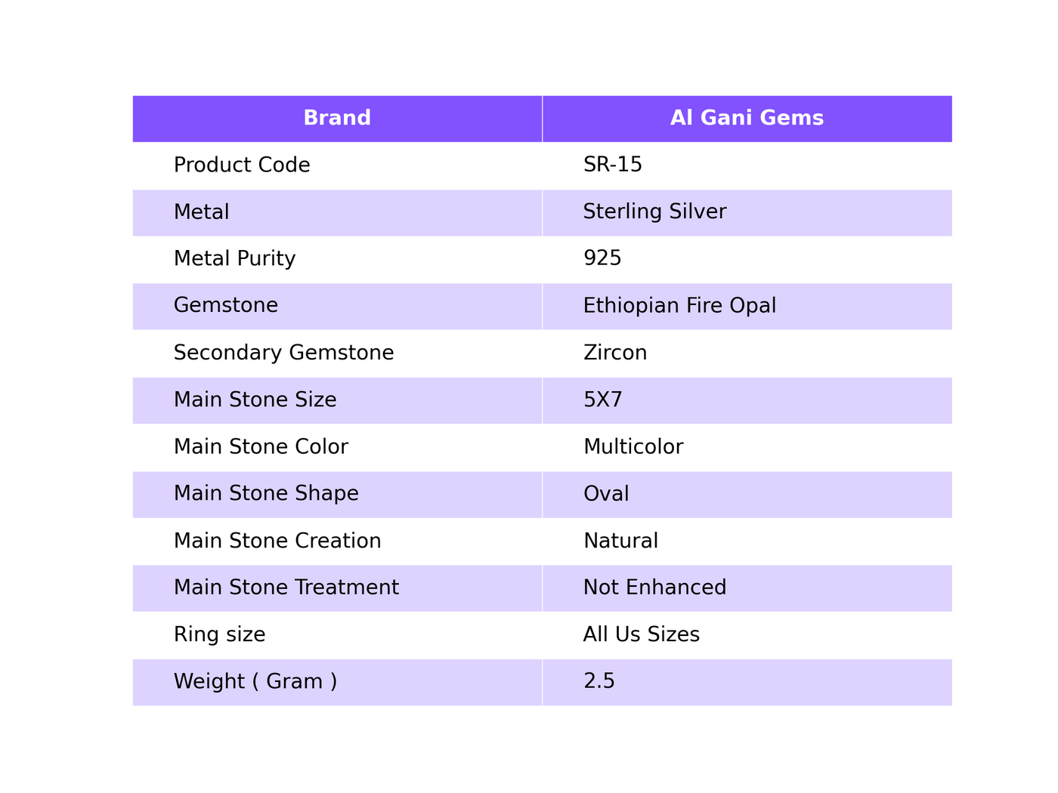The image size is (1058, 793).
Task: Click the Gemstone row label
Action: click(226, 306)
